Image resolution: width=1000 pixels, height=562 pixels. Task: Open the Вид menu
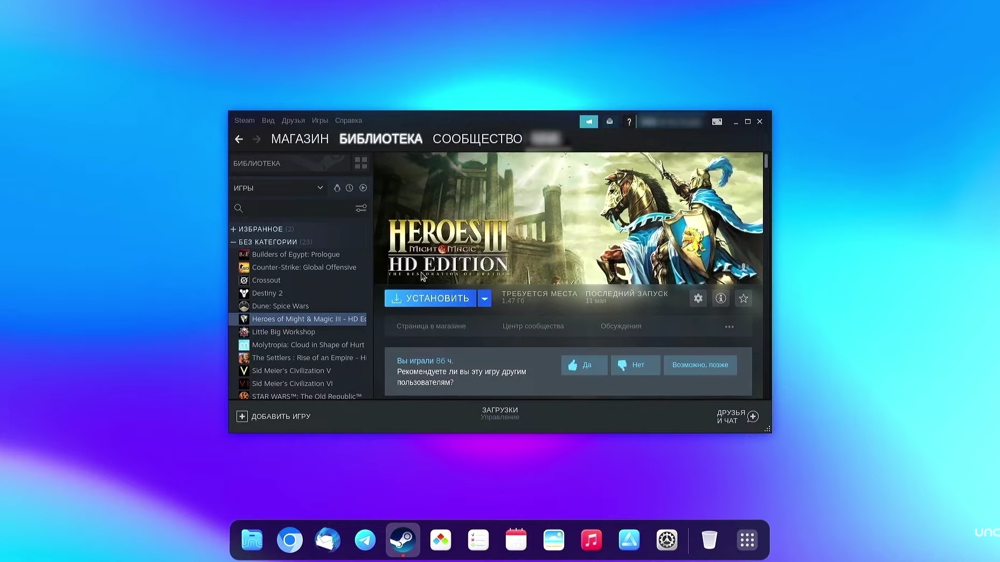click(268, 121)
